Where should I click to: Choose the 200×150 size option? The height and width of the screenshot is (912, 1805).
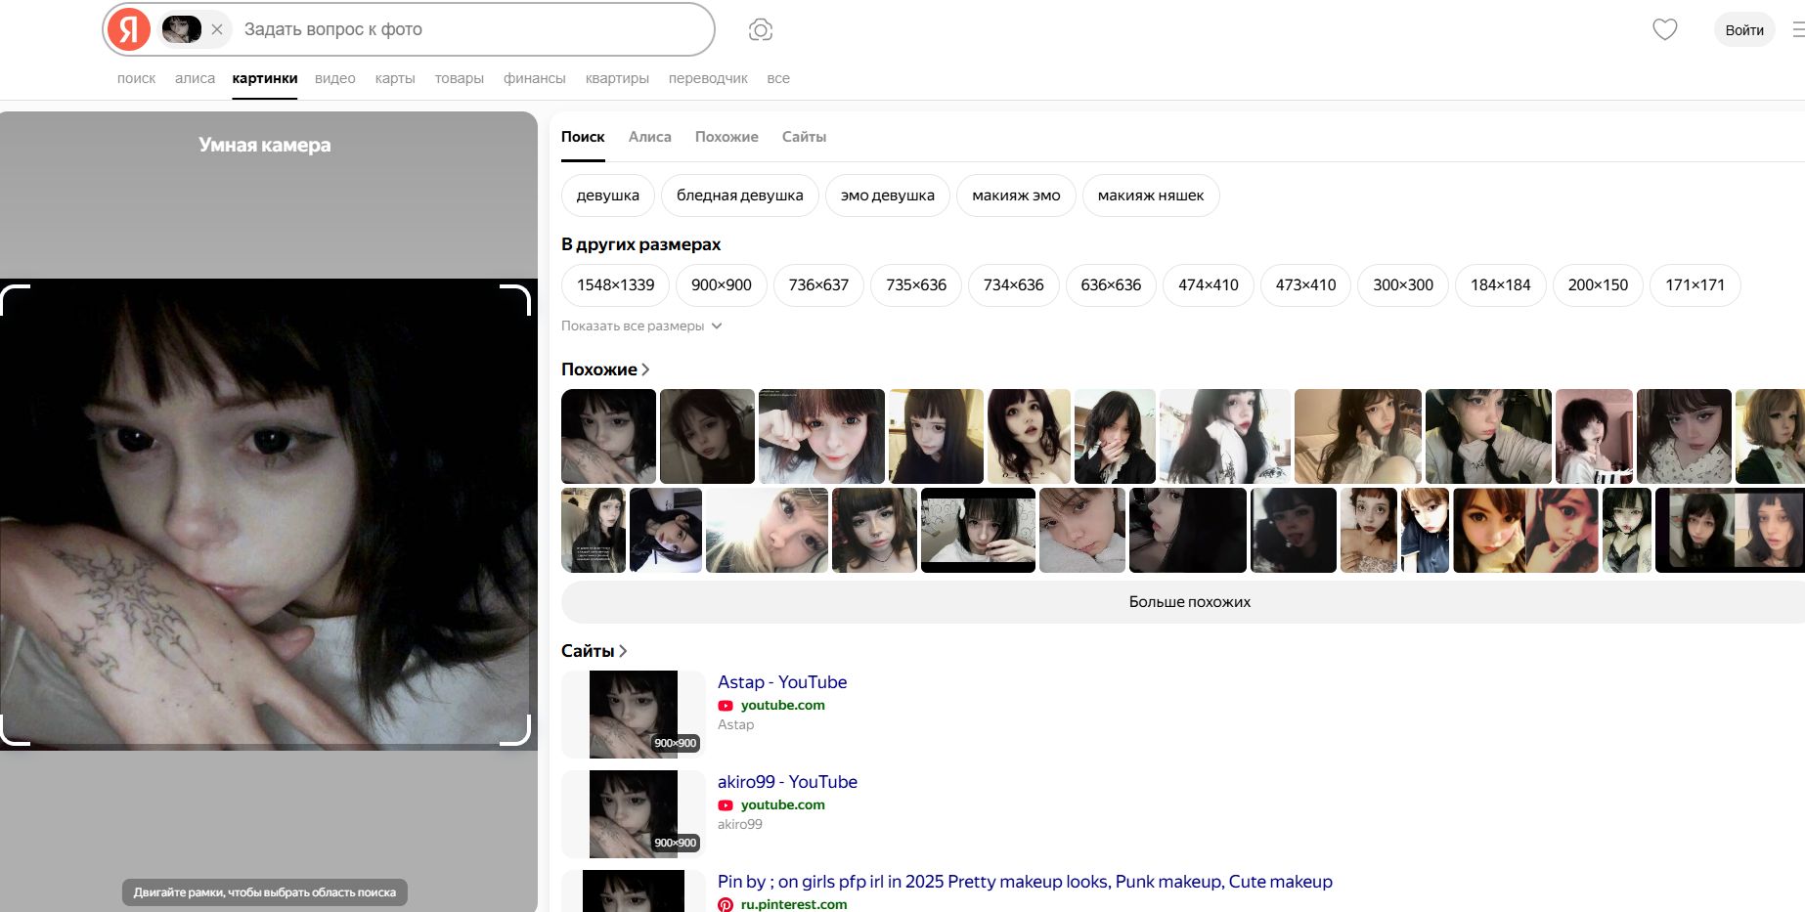pos(1598,285)
